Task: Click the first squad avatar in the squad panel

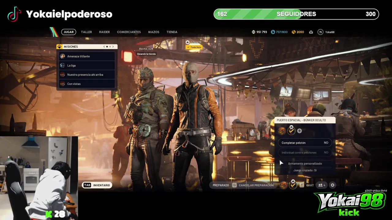Action: point(282,131)
